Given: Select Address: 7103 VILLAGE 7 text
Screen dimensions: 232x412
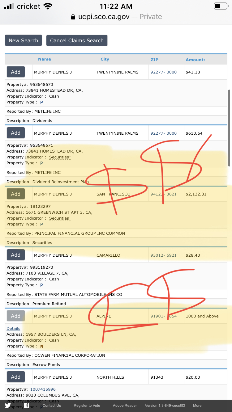Looking at the screenshot, I should pos(37,273).
